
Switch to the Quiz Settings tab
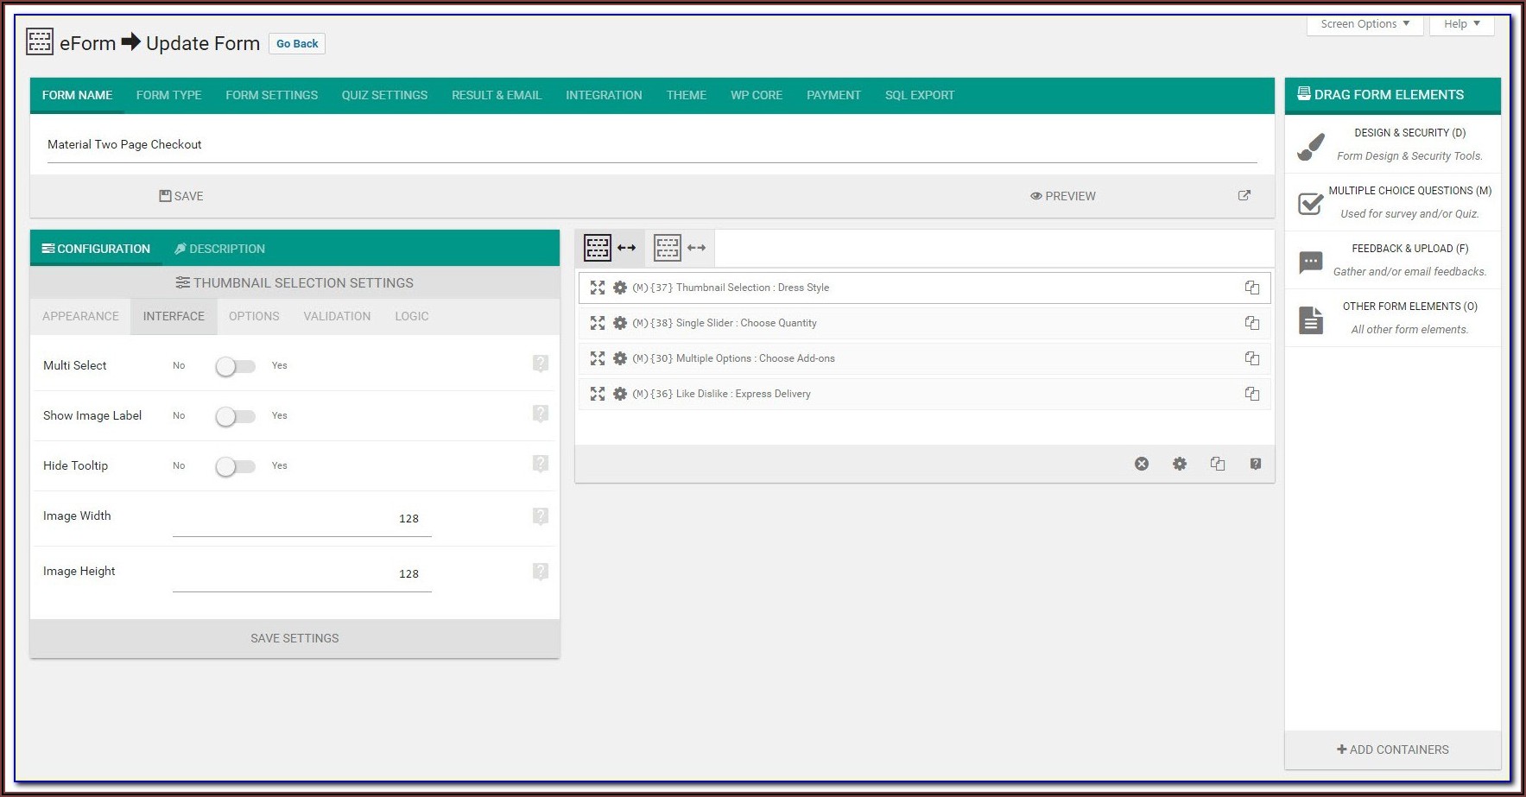pyautogui.click(x=384, y=95)
